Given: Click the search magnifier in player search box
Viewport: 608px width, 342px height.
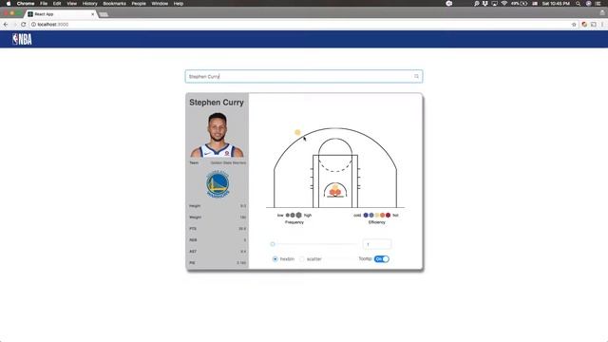Looking at the screenshot, I should pos(416,76).
